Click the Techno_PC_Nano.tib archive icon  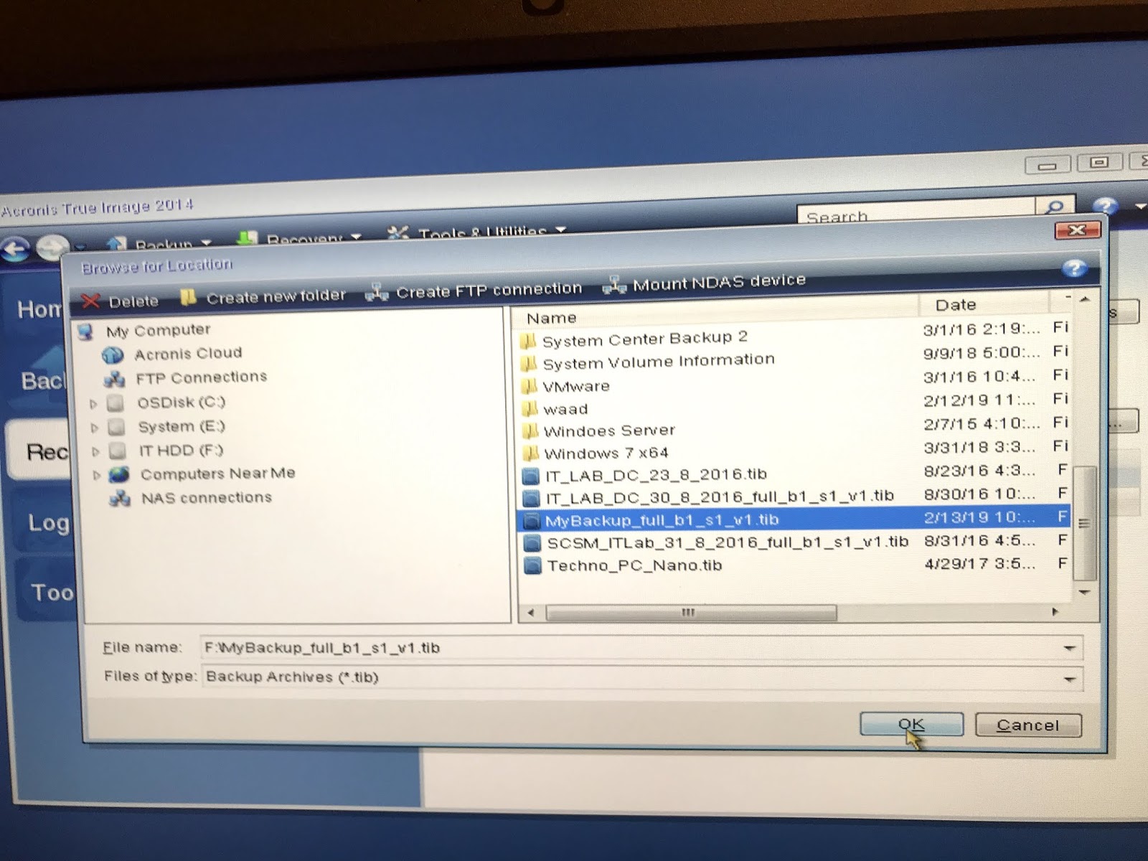coord(533,567)
